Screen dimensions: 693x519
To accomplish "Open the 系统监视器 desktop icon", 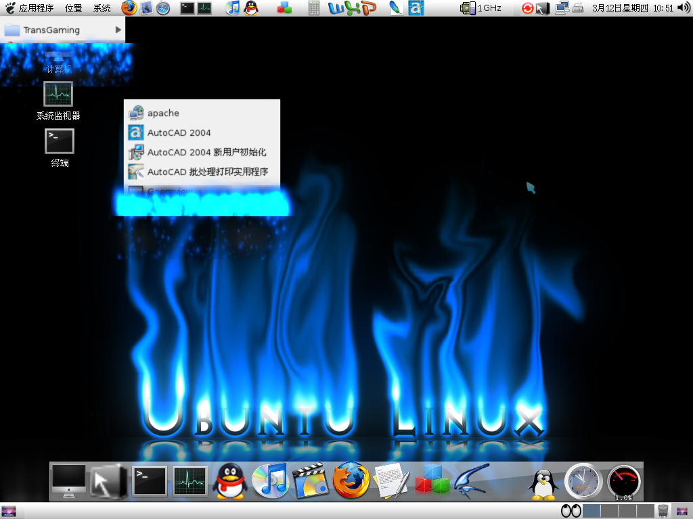I will pyautogui.click(x=58, y=101).
